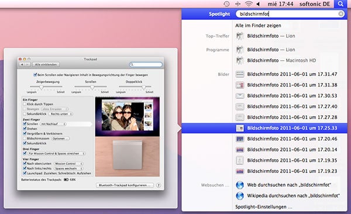The width and height of the screenshot is (351, 214).
Task: Open the sync arrows menu bar icon
Action: [238, 4]
